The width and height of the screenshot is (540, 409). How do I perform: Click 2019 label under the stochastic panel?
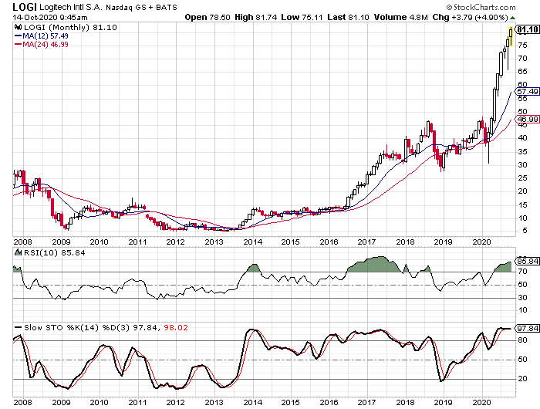click(443, 403)
